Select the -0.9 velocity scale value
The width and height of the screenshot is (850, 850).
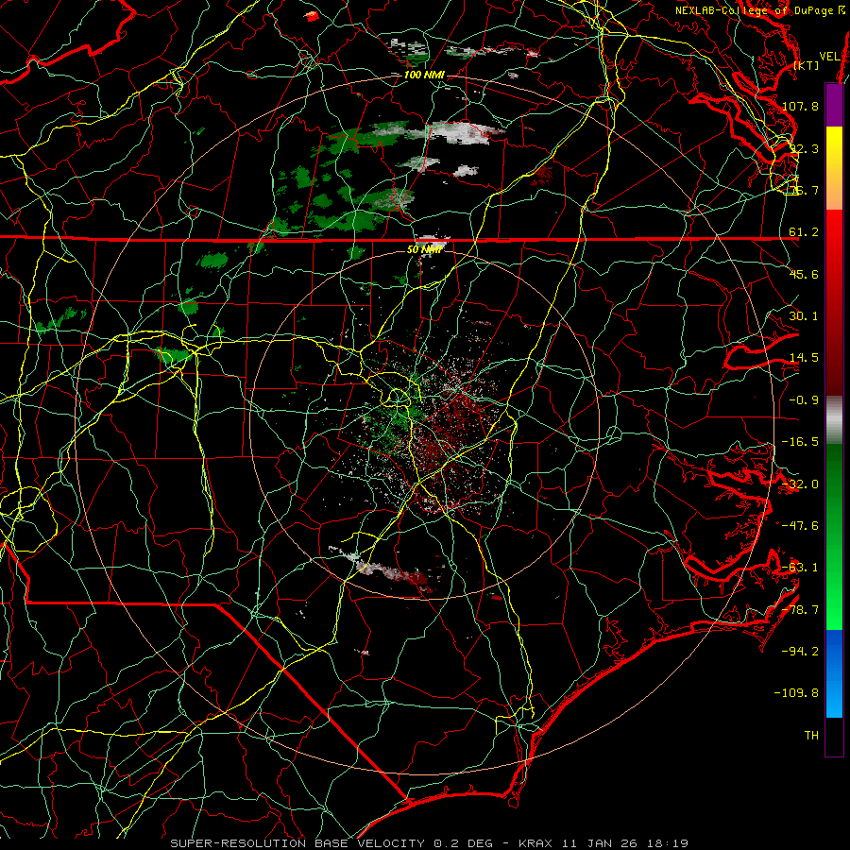804,400
